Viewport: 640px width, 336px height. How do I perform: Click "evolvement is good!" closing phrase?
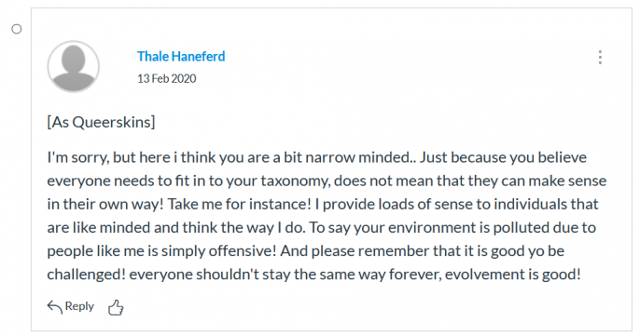513,274
